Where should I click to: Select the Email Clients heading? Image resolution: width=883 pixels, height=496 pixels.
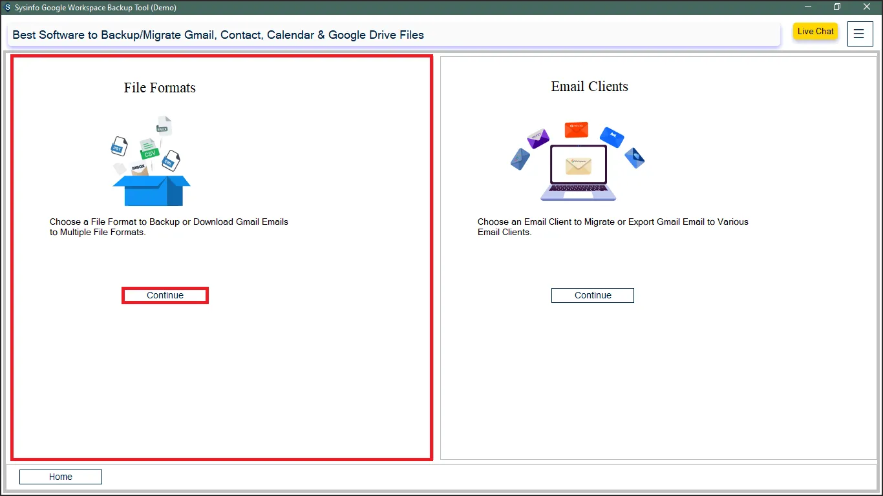click(590, 87)
